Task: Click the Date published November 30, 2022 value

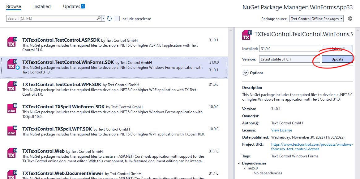Action: tap(308, 137)
